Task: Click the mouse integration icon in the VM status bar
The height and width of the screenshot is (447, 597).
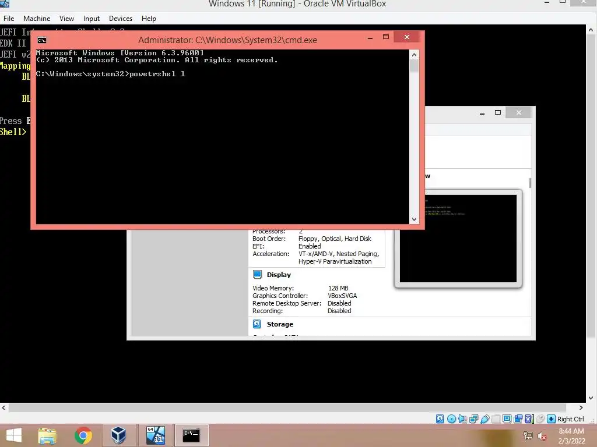Action: coord(540,419)
